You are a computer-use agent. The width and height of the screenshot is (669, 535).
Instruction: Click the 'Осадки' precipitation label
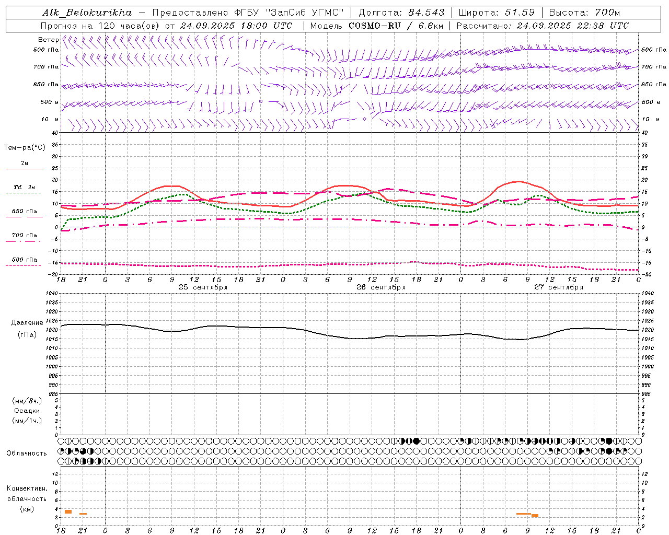[x=27, y=411]
